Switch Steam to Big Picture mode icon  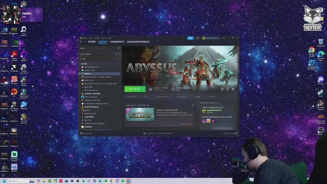click(x=224, y=38)
